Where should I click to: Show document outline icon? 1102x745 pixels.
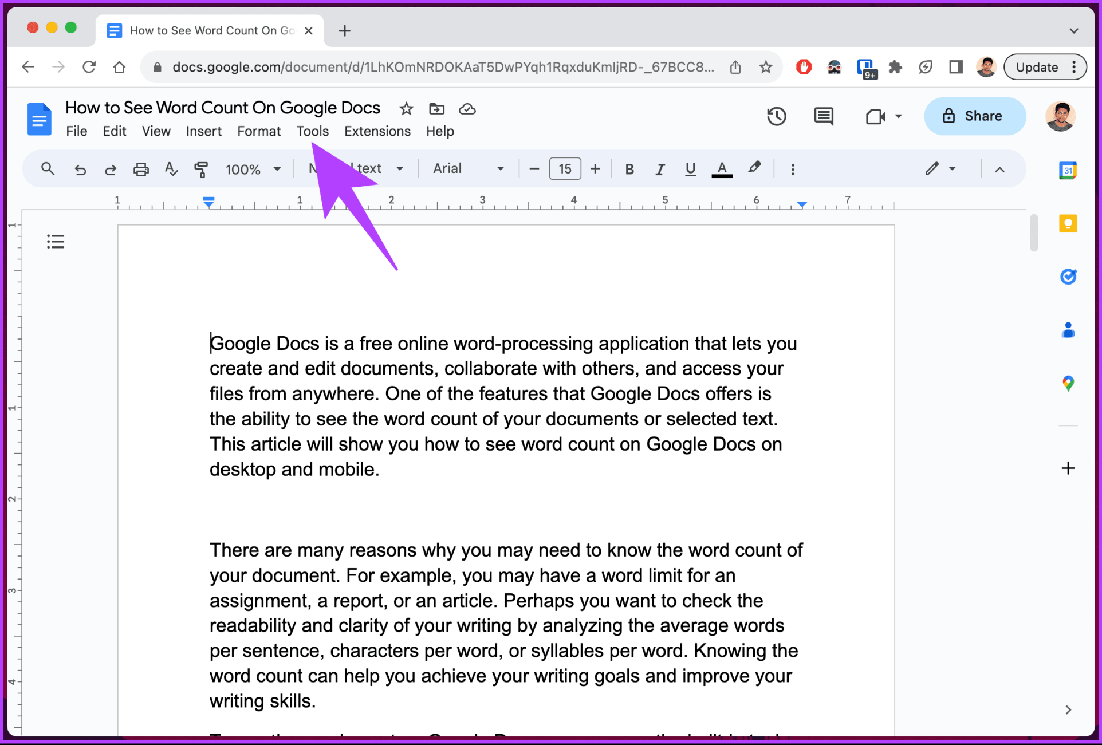56,242
